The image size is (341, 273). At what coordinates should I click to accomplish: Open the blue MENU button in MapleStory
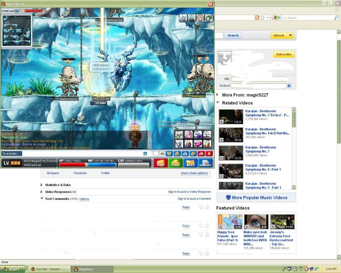[x=190, y=163]
